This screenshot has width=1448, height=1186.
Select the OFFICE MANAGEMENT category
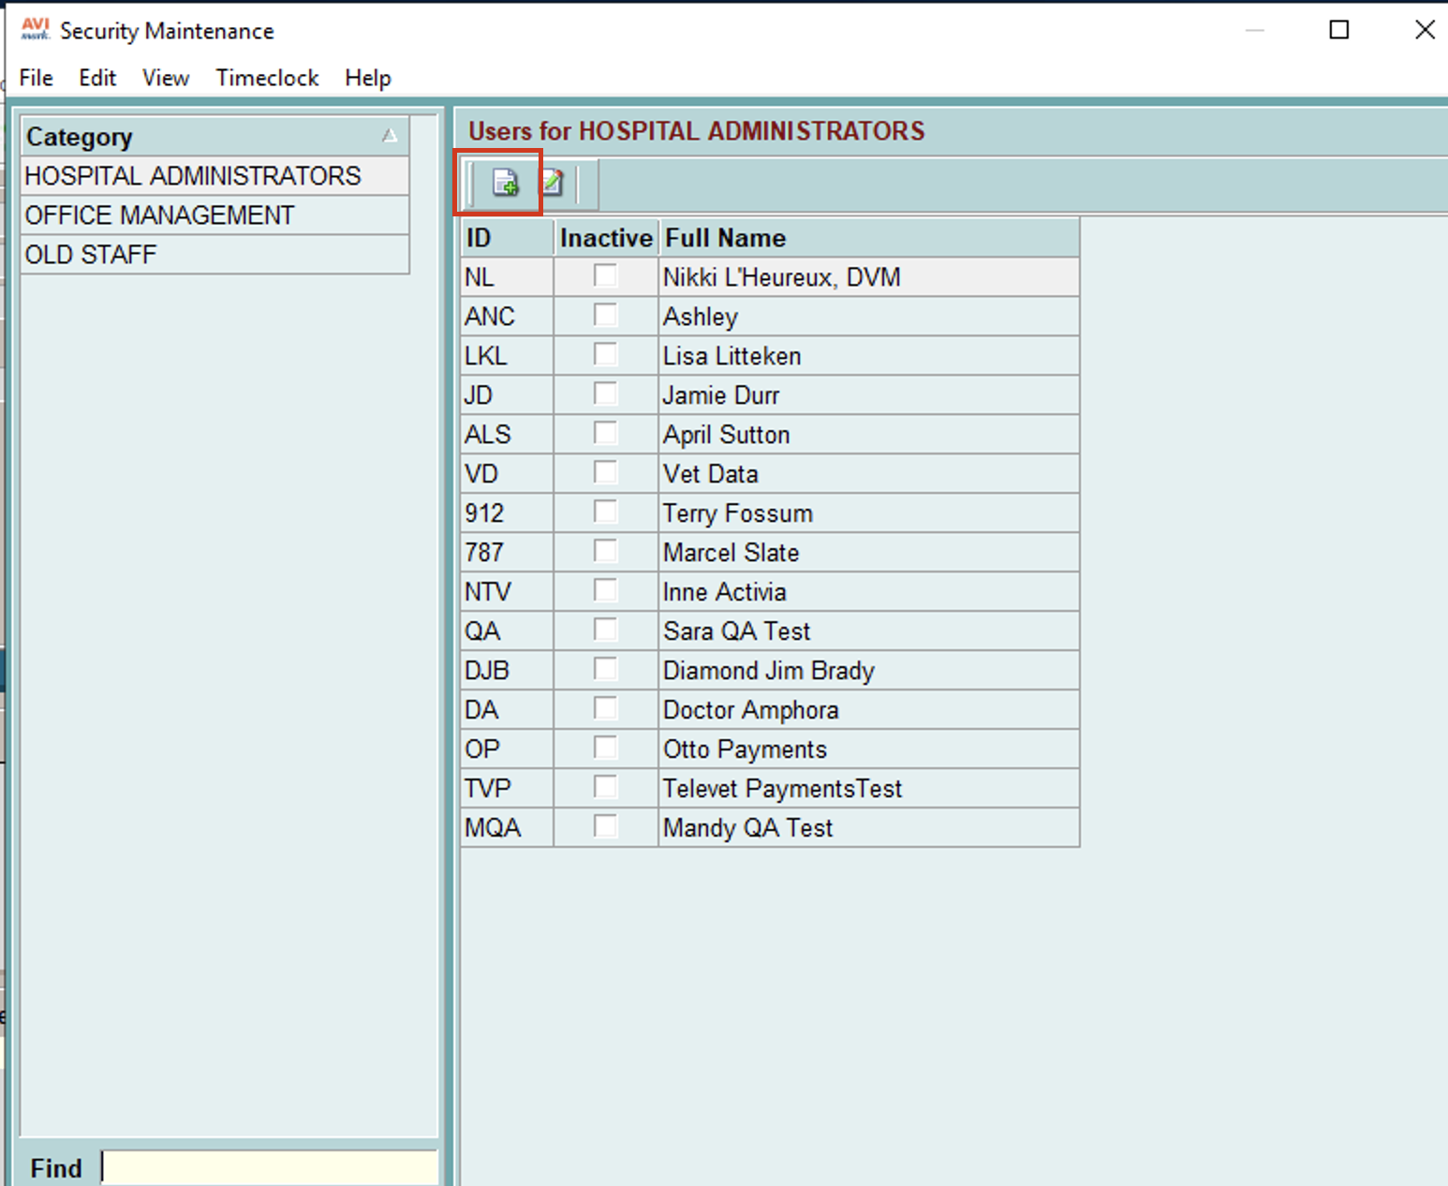[x=159, y=215]
